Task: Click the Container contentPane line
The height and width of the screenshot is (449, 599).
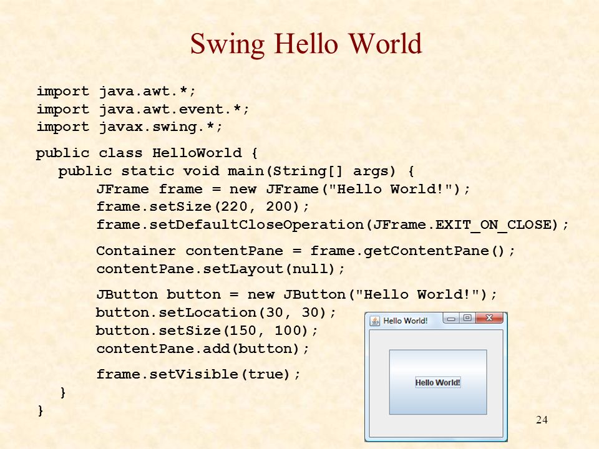Action: [306, 251]
